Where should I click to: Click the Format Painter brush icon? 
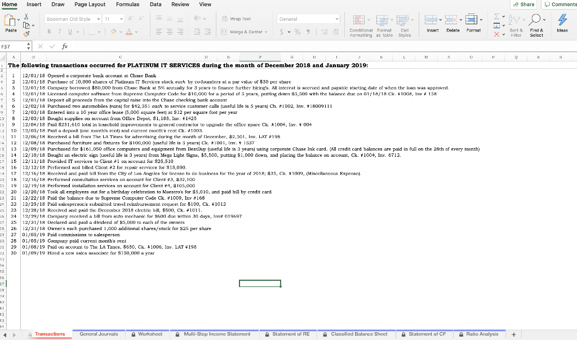point(26,34)
